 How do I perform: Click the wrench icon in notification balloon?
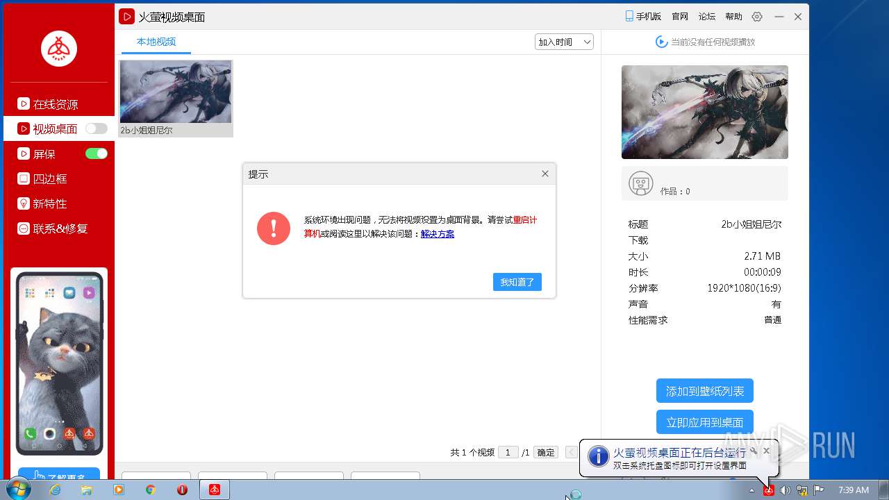tap(754, 451)
